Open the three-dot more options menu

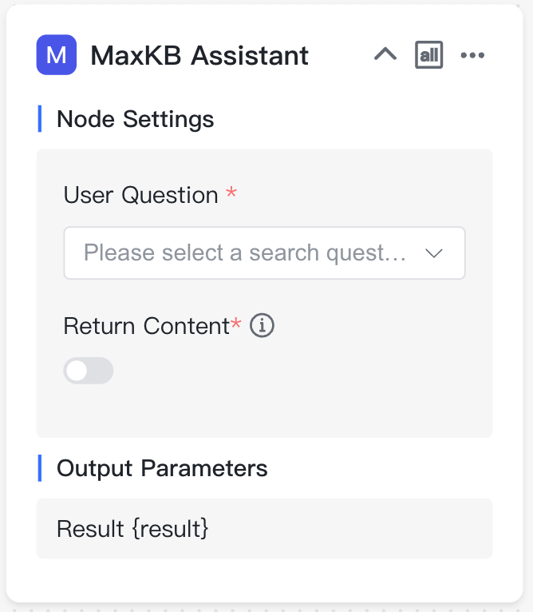(x=472, y=55)
